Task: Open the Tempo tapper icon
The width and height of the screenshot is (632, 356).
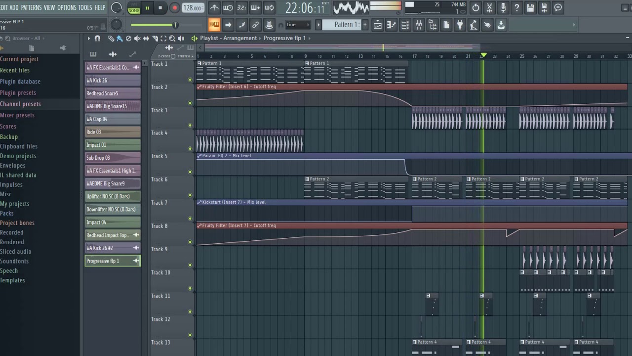Action: tap(474, 25)
